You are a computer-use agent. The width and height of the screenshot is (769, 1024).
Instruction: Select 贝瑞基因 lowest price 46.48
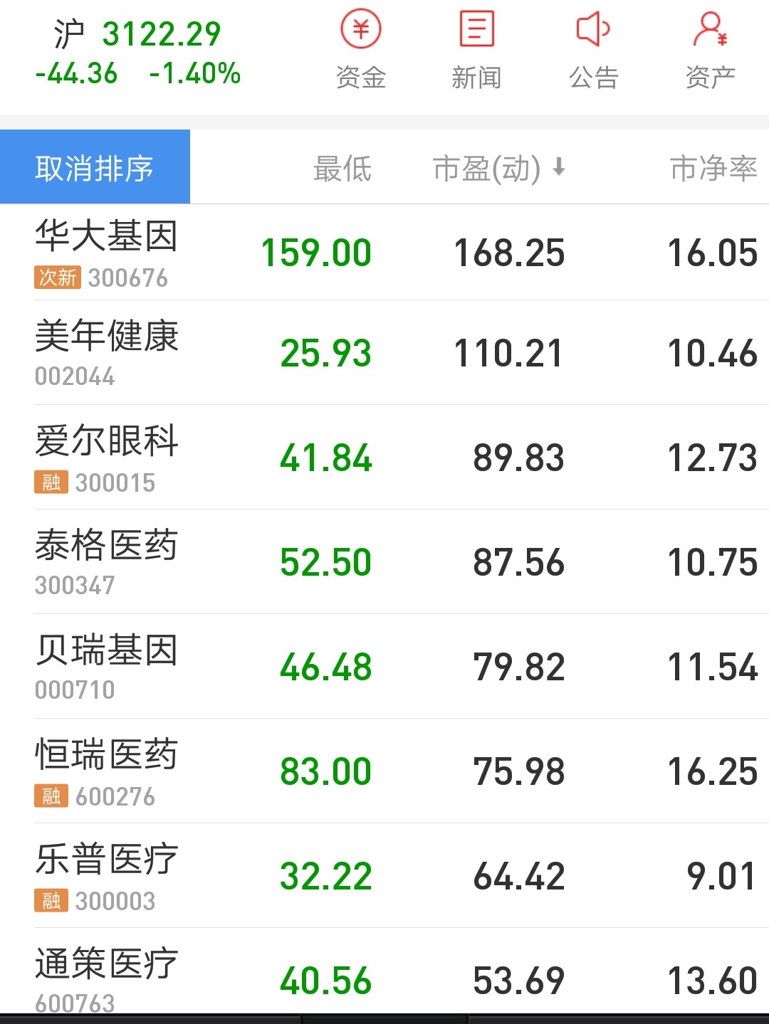pos(326,667)
